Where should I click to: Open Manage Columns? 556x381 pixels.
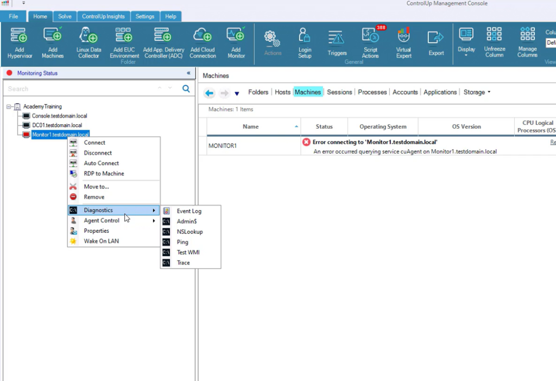pos(527,34)
